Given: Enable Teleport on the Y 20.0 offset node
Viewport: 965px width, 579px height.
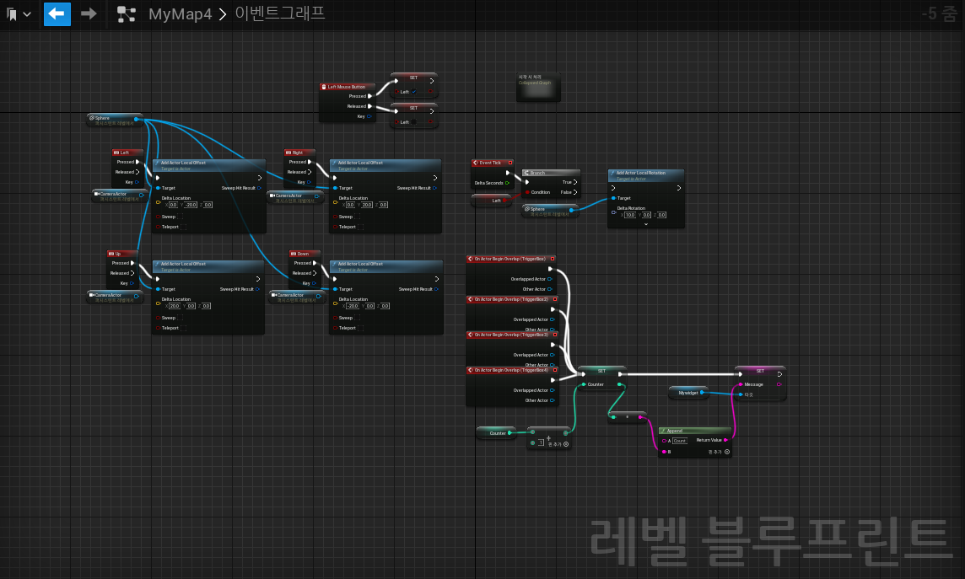Looking at the screenshot, I should (361, 227).
